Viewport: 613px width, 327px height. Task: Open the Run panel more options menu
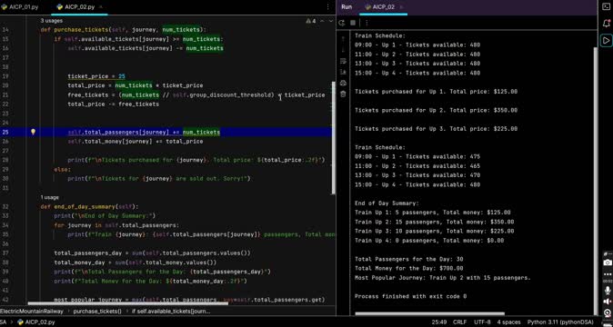(x=367, y=23)
